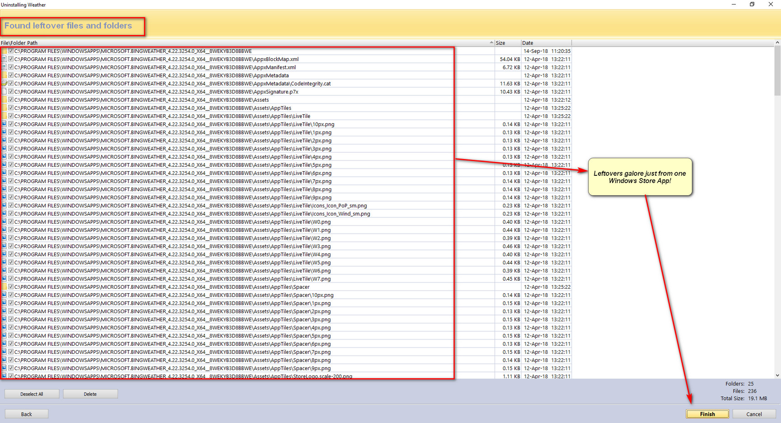This screenshot has width=781, height=423.
Task: Click the 12-Apr-18 13:22:12 date of the Assets row
Action: 547,100
